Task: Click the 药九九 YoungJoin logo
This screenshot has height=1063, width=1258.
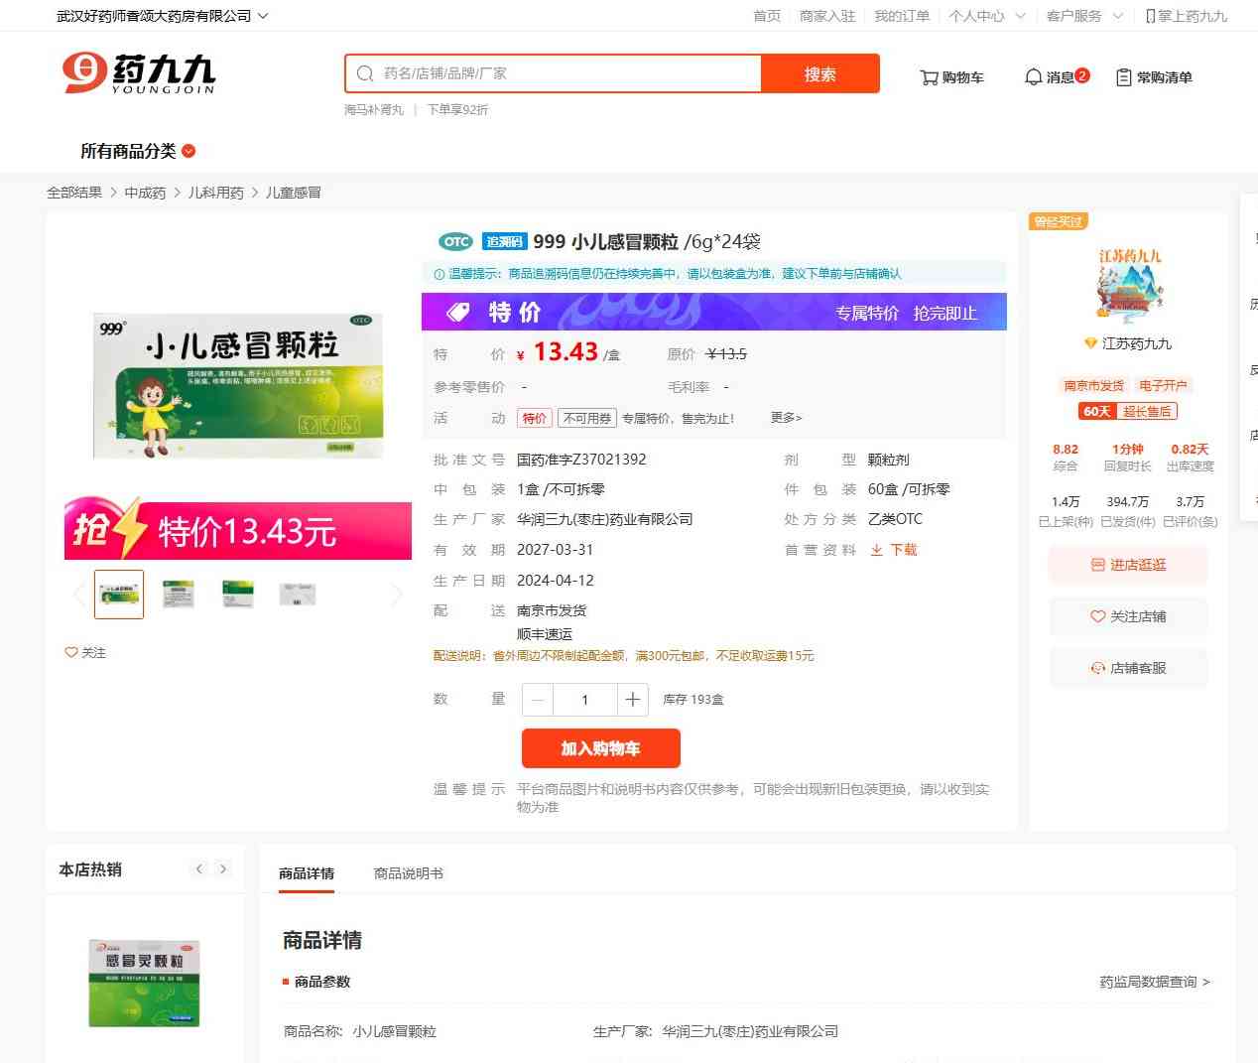Action: coord(139,73)
